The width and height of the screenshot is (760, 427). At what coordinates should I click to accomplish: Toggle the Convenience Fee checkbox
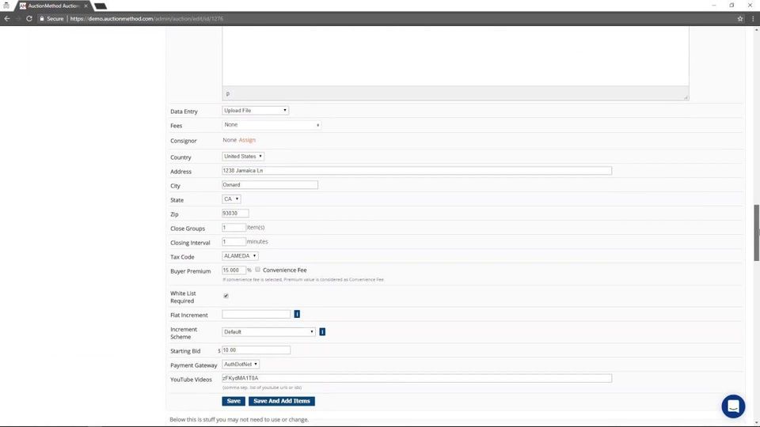pyautogui.click(x=258, y=270)
